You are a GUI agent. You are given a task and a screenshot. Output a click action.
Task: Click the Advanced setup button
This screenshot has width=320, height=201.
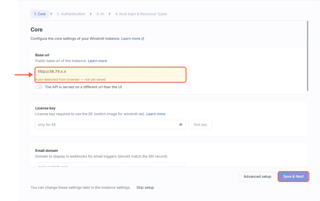tap(257, 176)
